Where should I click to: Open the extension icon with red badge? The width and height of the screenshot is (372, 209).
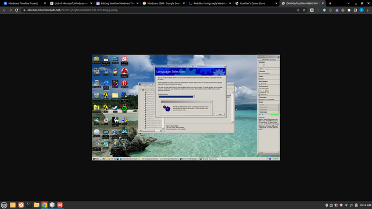331,10
